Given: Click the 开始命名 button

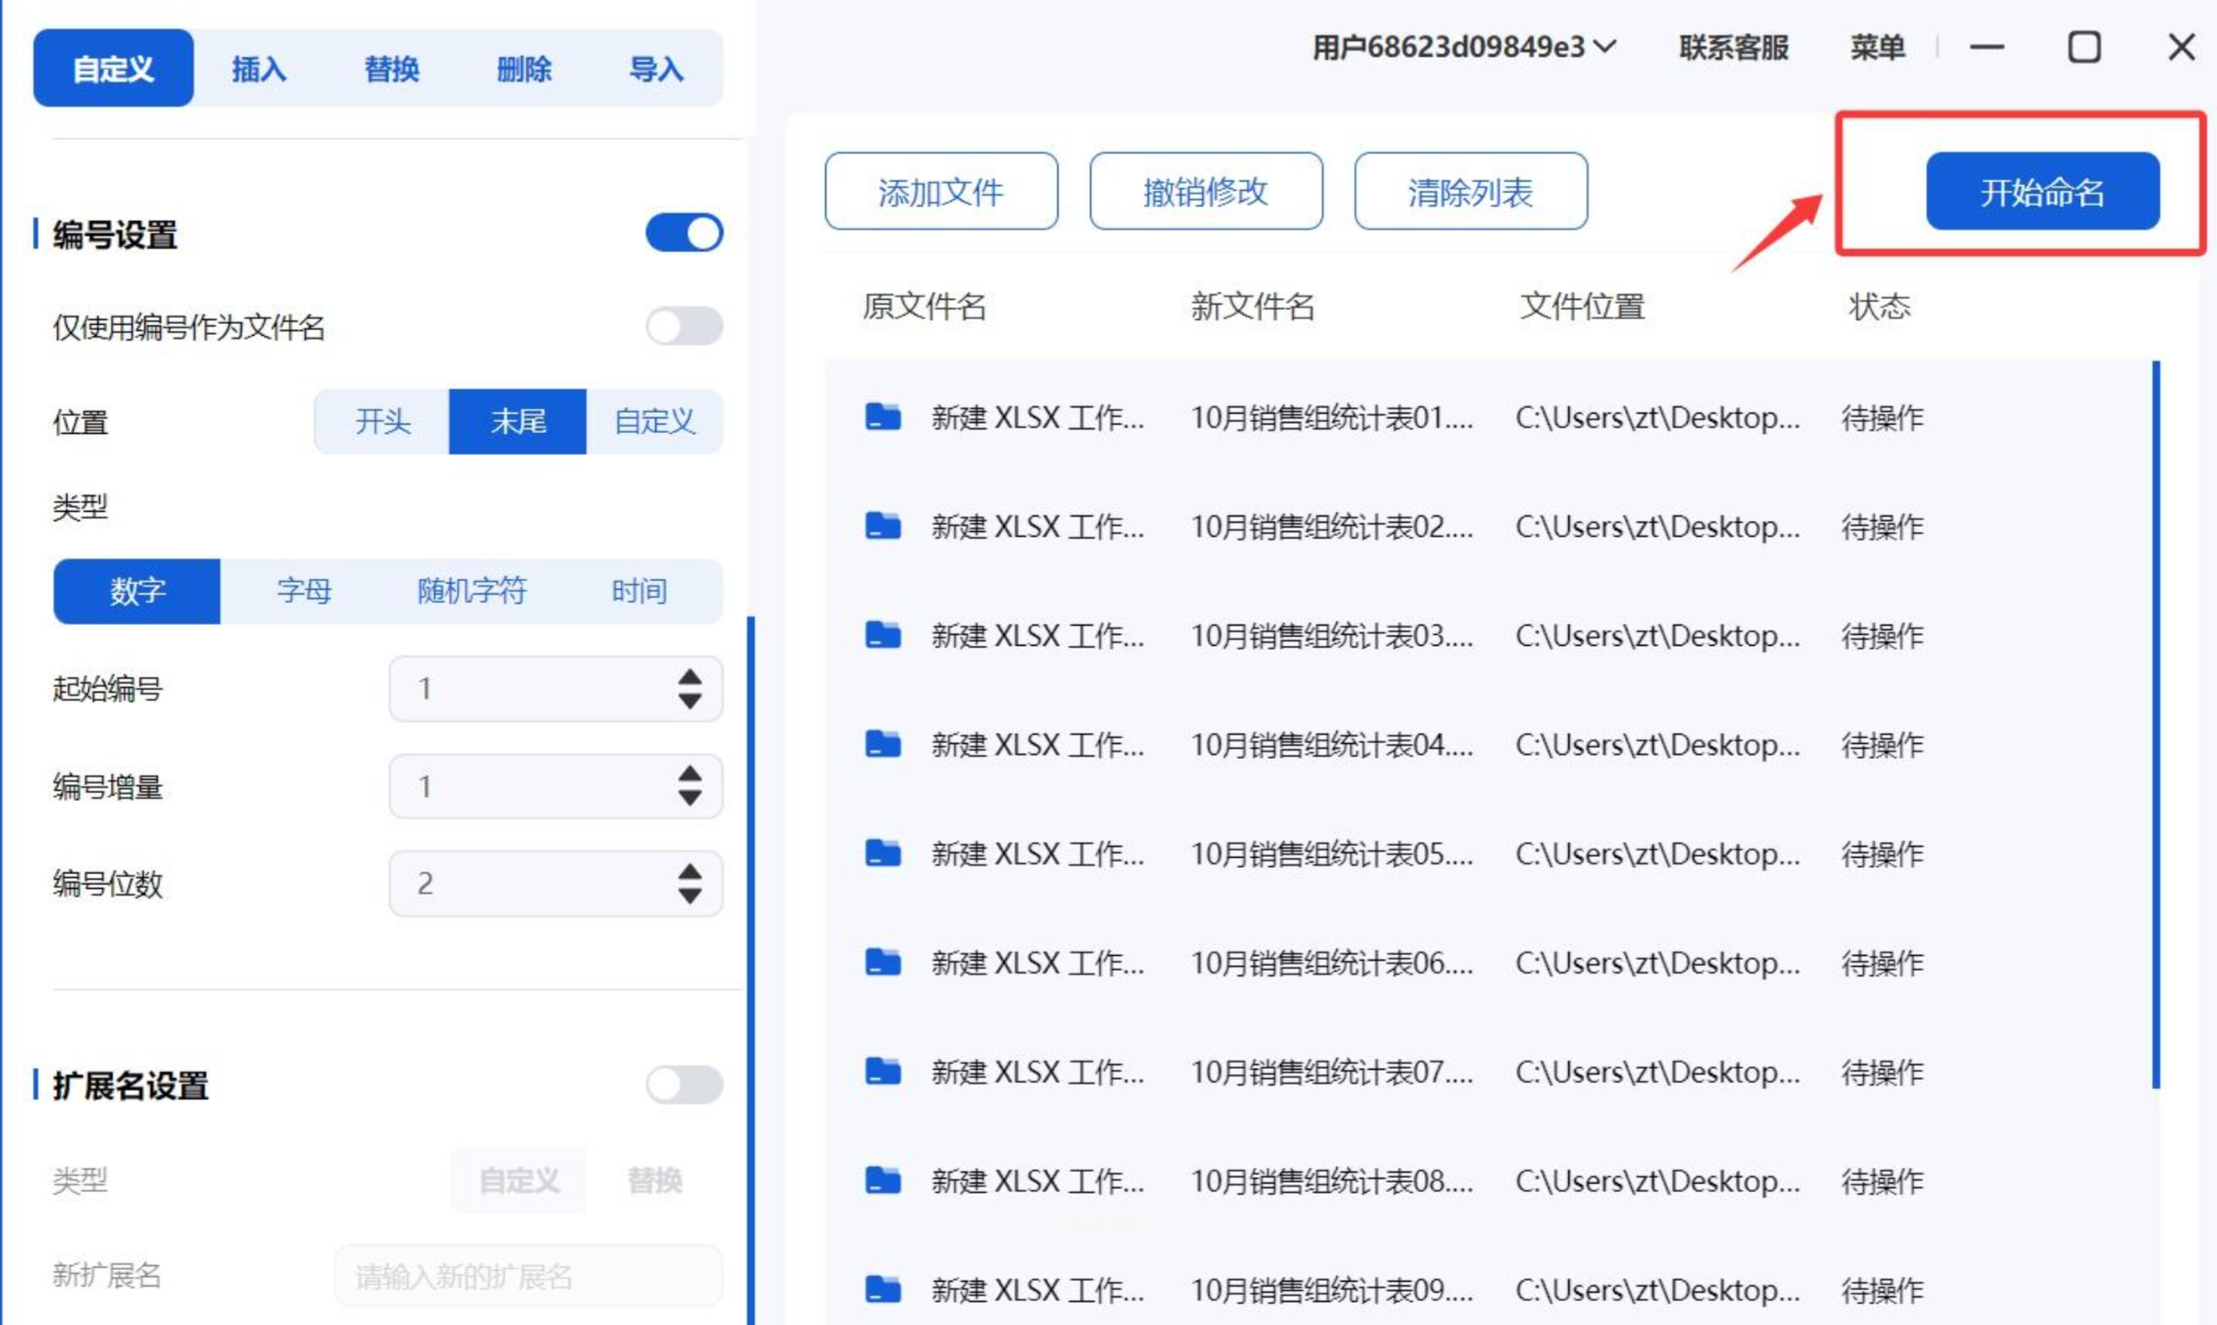Looking at the screenshot, I should [x=2042, y=192].
